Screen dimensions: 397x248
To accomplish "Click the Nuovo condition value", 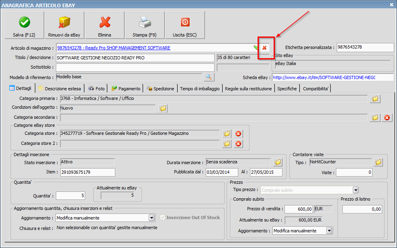I will click(67, 108).
